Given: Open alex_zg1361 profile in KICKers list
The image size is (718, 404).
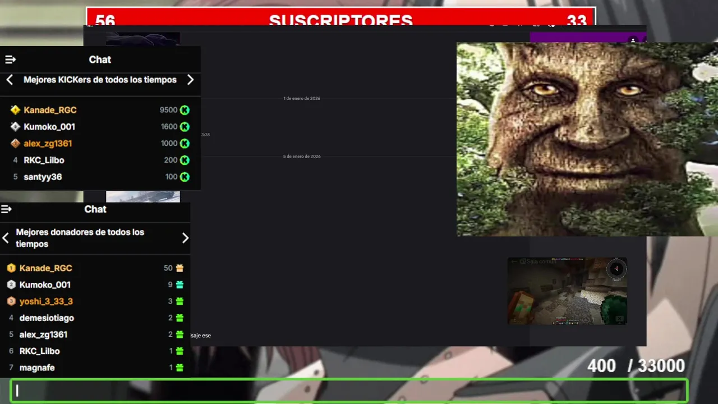Looking at the screenshot, I should point(48,144).
